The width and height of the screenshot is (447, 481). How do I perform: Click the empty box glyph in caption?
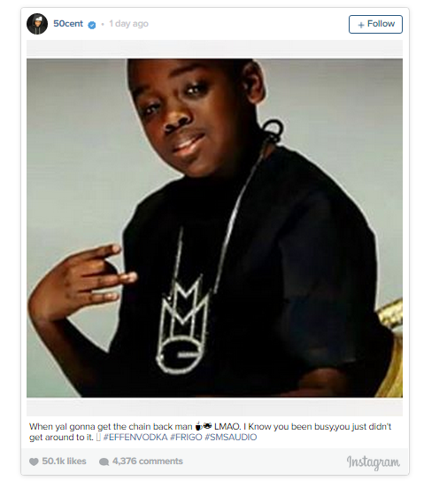pyautogui.click(x=98, y=438)
